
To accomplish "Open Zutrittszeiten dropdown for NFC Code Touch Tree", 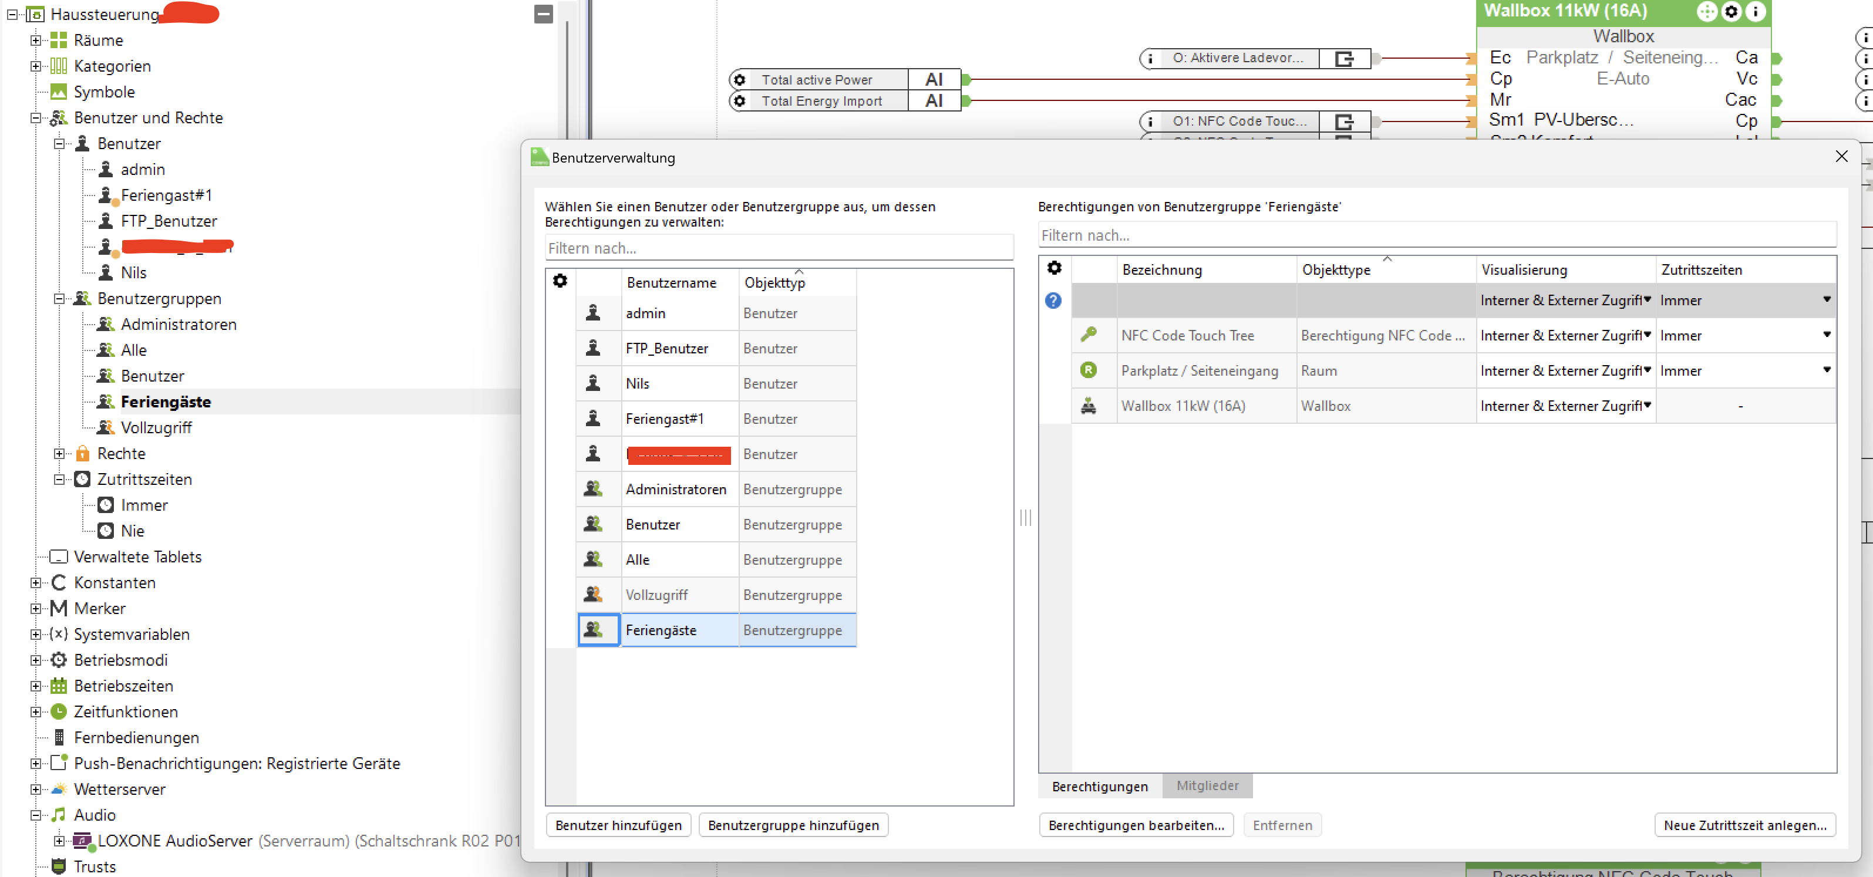I will 1826,335.
